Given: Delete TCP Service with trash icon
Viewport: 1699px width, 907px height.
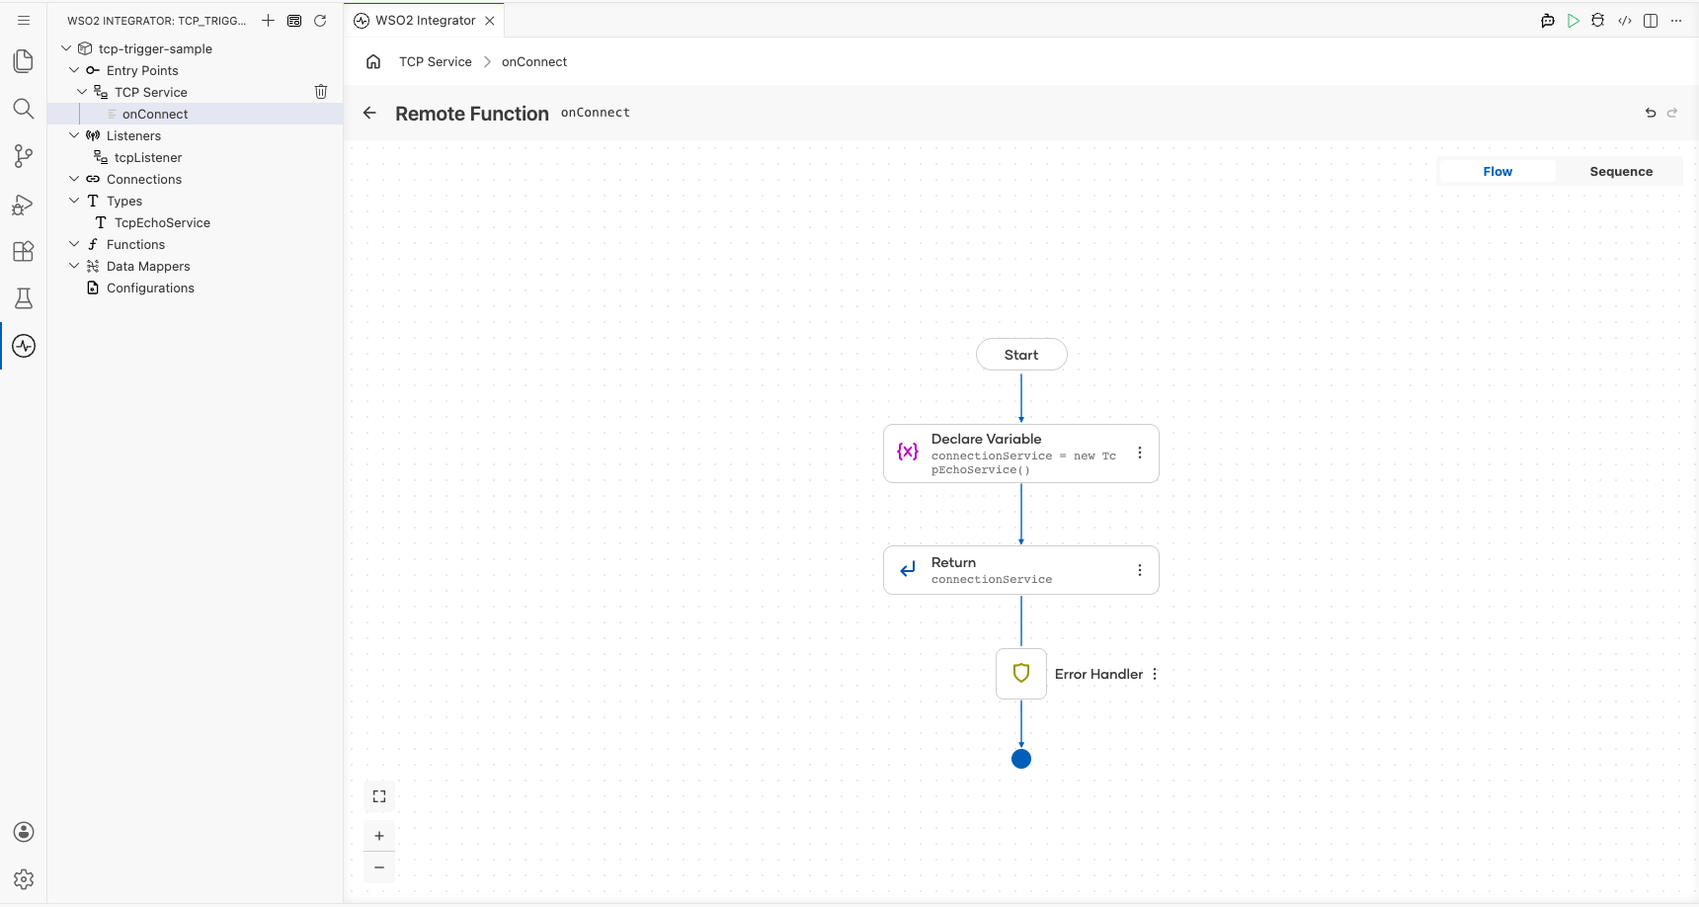Looking at the screenshot, I should coord(321,92).
